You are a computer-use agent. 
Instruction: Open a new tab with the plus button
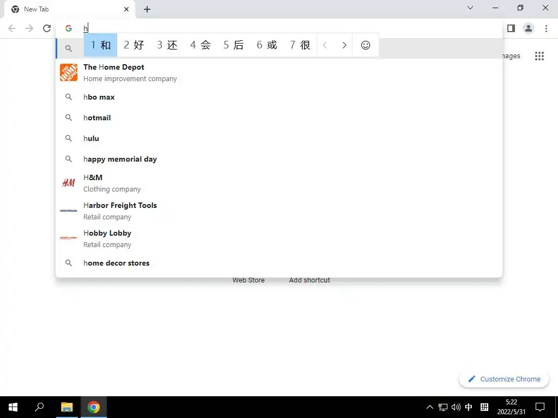[x=147, y=9]
